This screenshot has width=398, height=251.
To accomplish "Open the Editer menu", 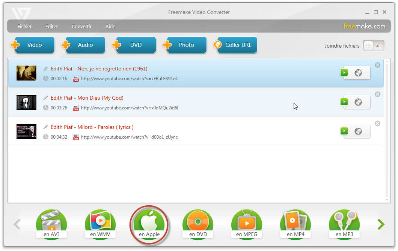I will click(x=51, y=26).
